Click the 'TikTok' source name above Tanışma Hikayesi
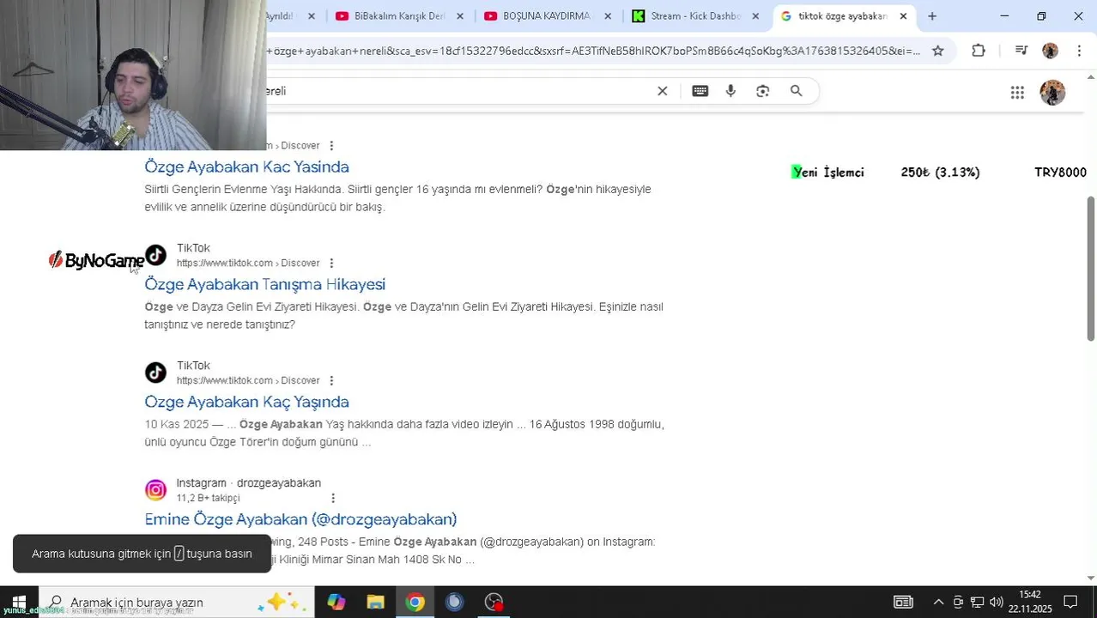 coord(193,249)
